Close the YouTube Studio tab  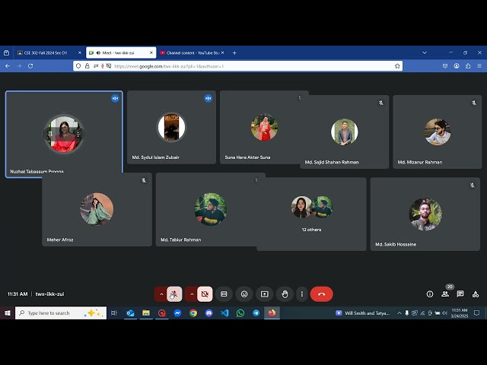(x=223, y=52)
